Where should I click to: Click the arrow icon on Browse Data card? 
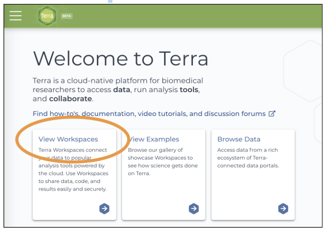click(283, 208)
